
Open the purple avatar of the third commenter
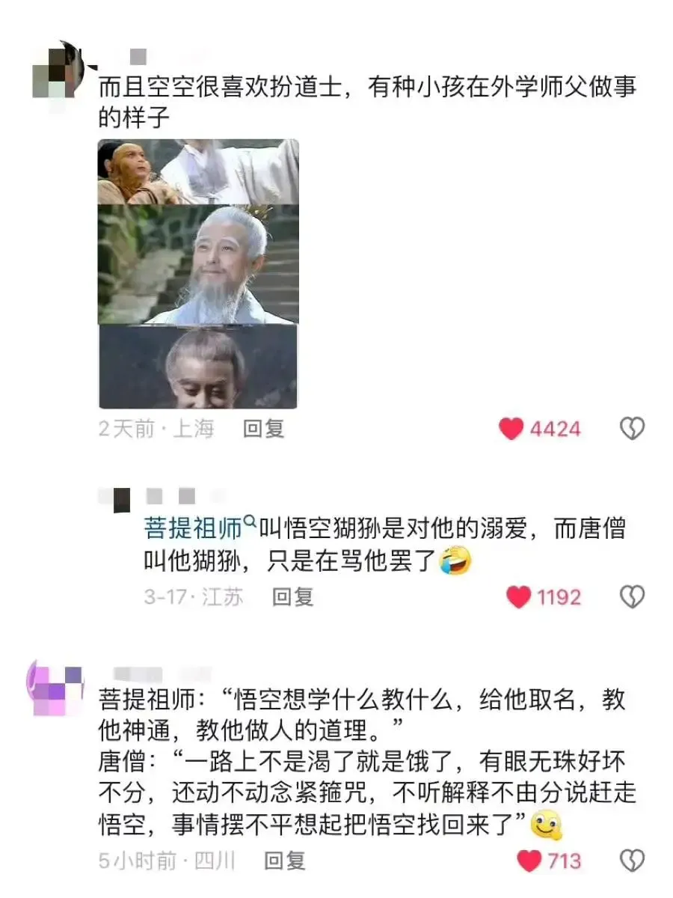click(x=55, y=688)
